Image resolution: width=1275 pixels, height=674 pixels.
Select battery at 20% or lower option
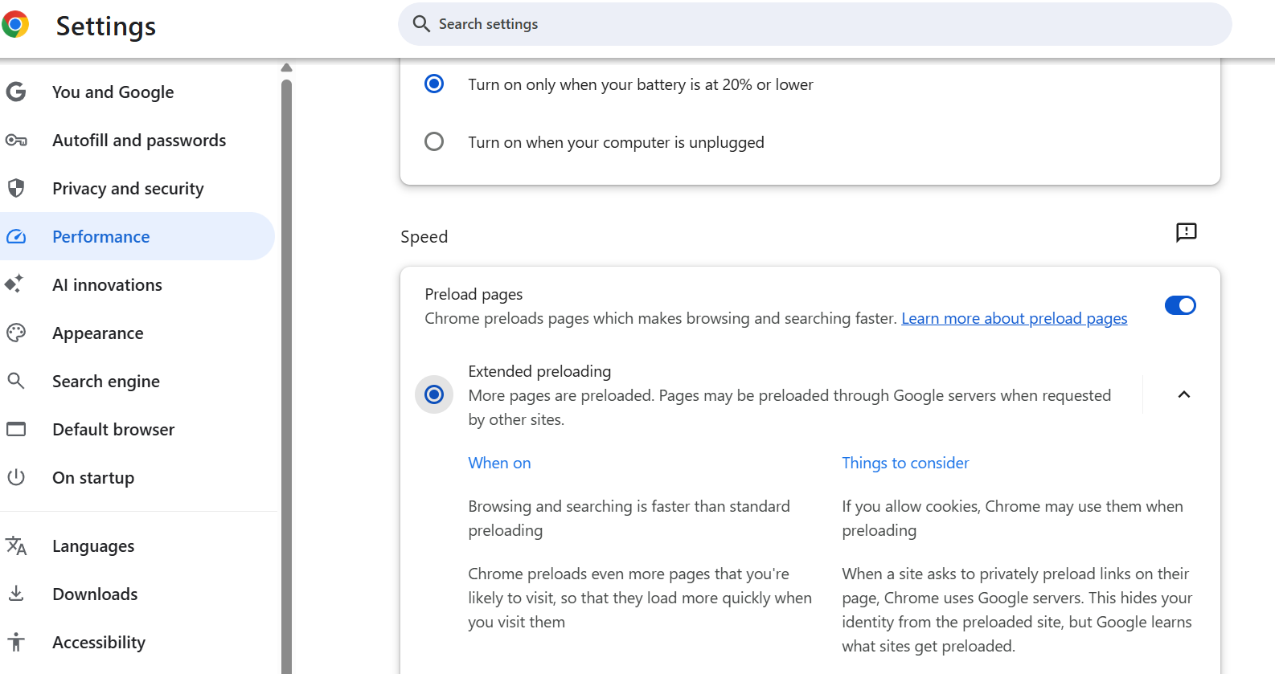pos(434,84)
